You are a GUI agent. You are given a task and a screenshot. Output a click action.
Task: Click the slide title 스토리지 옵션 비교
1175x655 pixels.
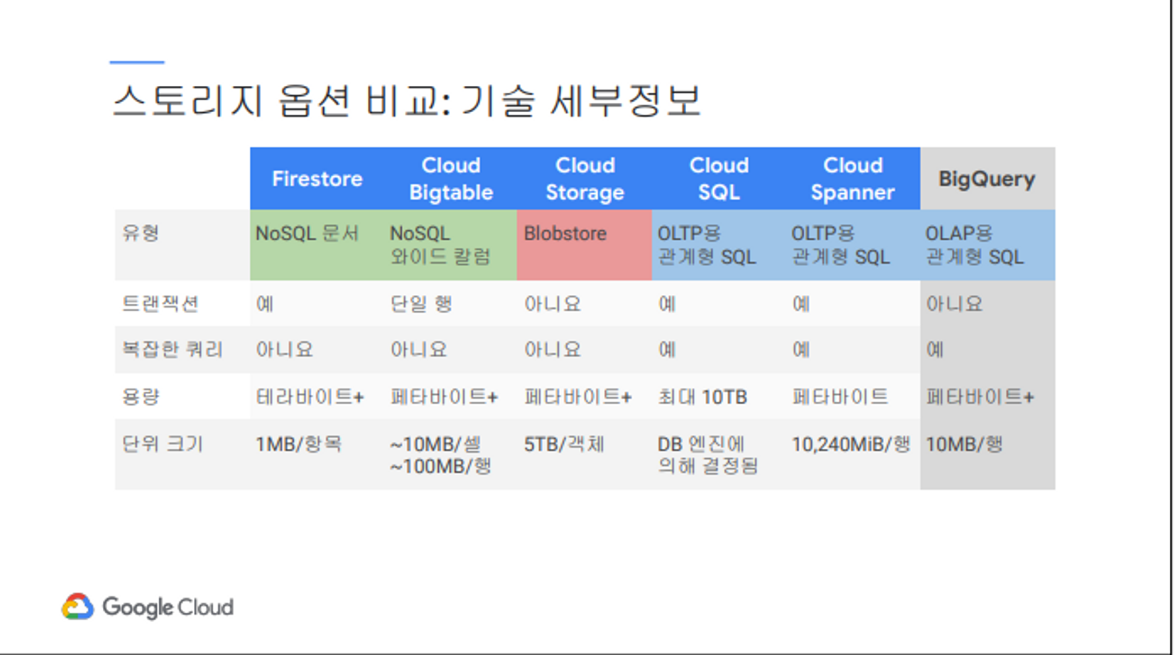point(407,101)
